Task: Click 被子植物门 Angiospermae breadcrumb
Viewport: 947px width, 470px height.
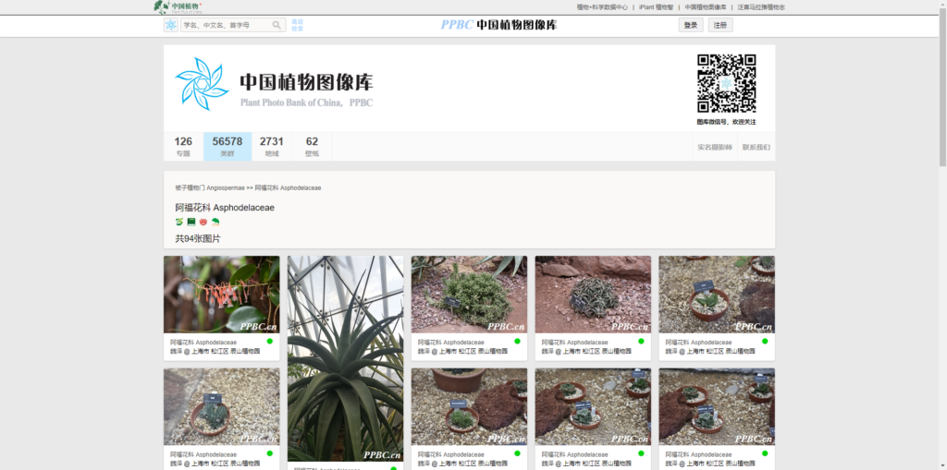Action: point(210,187)
